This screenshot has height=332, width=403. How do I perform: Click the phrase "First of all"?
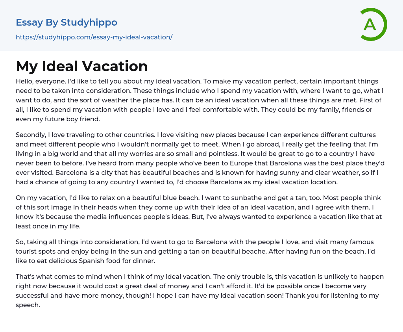coord(367,100)
